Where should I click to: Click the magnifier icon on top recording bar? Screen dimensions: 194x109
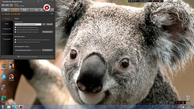click(x=133, y=1)
